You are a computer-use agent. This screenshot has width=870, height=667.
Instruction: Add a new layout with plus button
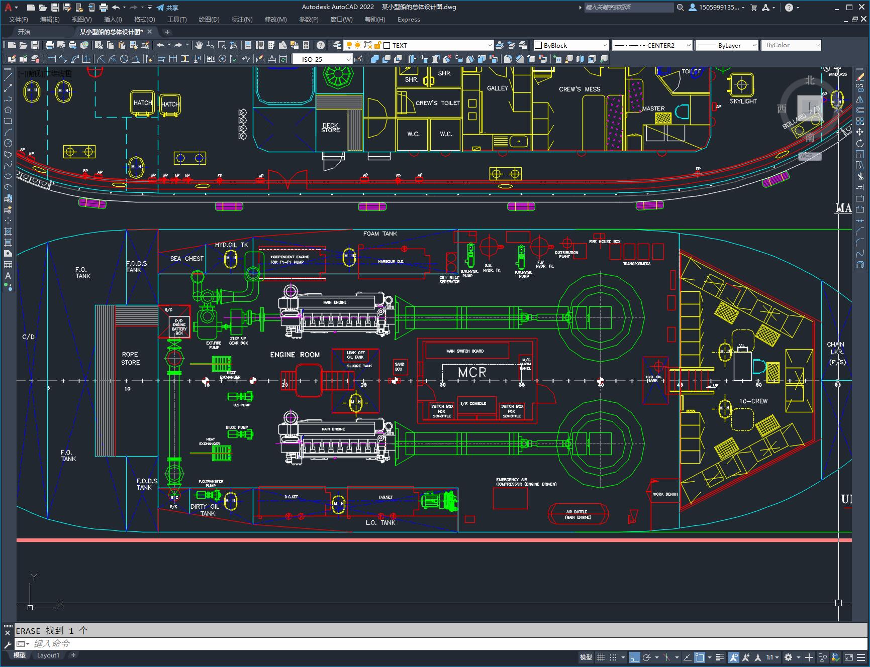[73, 655]
